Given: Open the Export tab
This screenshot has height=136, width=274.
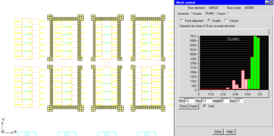Looking at the screenshot, I should (x=221, y=14).
